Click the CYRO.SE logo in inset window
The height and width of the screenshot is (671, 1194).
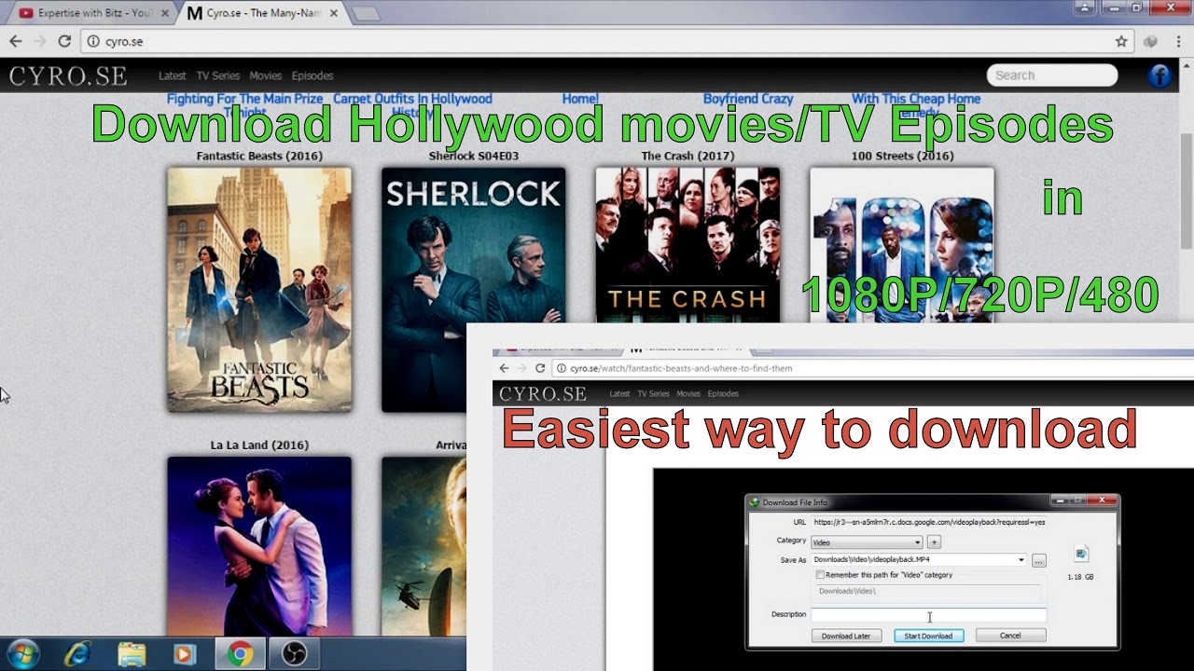point(542,393)
